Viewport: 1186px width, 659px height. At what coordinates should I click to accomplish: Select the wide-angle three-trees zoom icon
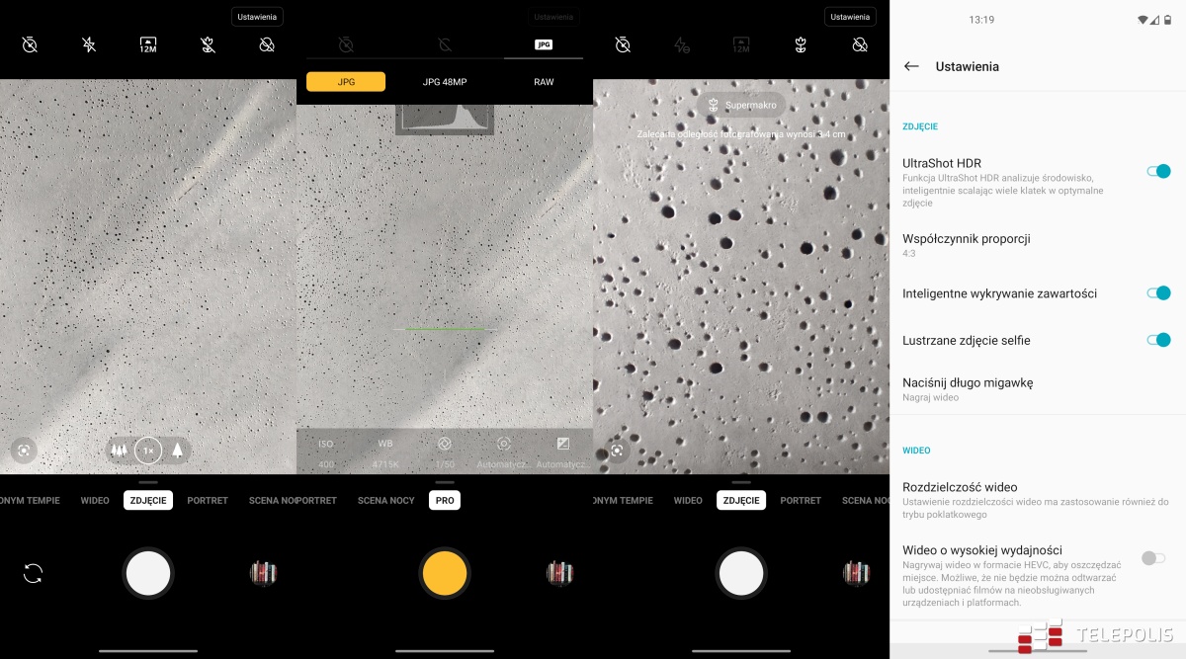pos(120,451)
